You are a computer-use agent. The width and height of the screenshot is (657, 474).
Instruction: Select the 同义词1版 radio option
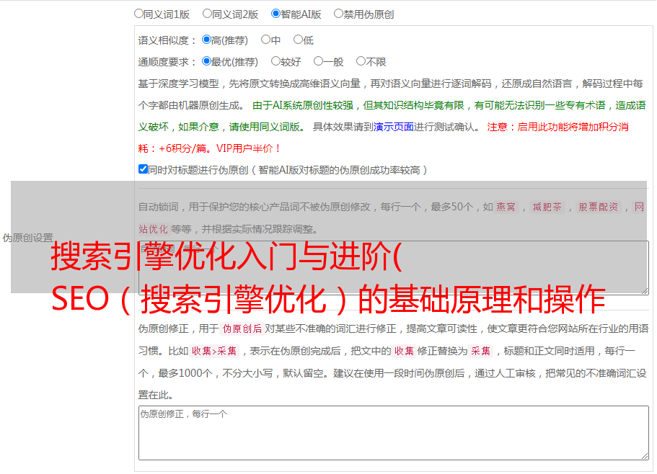pyautogui.click(x=138, y=14)
